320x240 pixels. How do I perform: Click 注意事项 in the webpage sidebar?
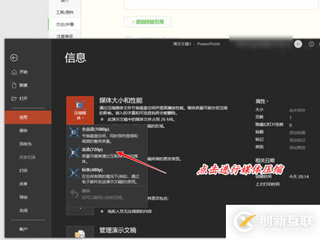(x=65, y=36)
